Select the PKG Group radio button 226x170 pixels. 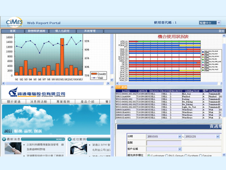tap(166, 156)
